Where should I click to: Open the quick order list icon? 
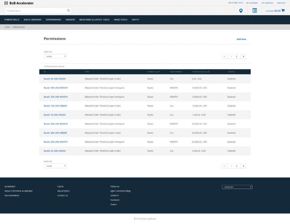click(x=255, y=11)
